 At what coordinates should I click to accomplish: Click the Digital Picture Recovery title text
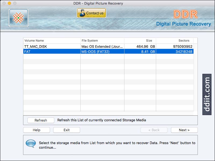184,24
